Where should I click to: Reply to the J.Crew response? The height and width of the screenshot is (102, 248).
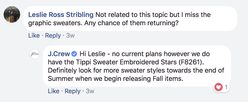point(72,91)
